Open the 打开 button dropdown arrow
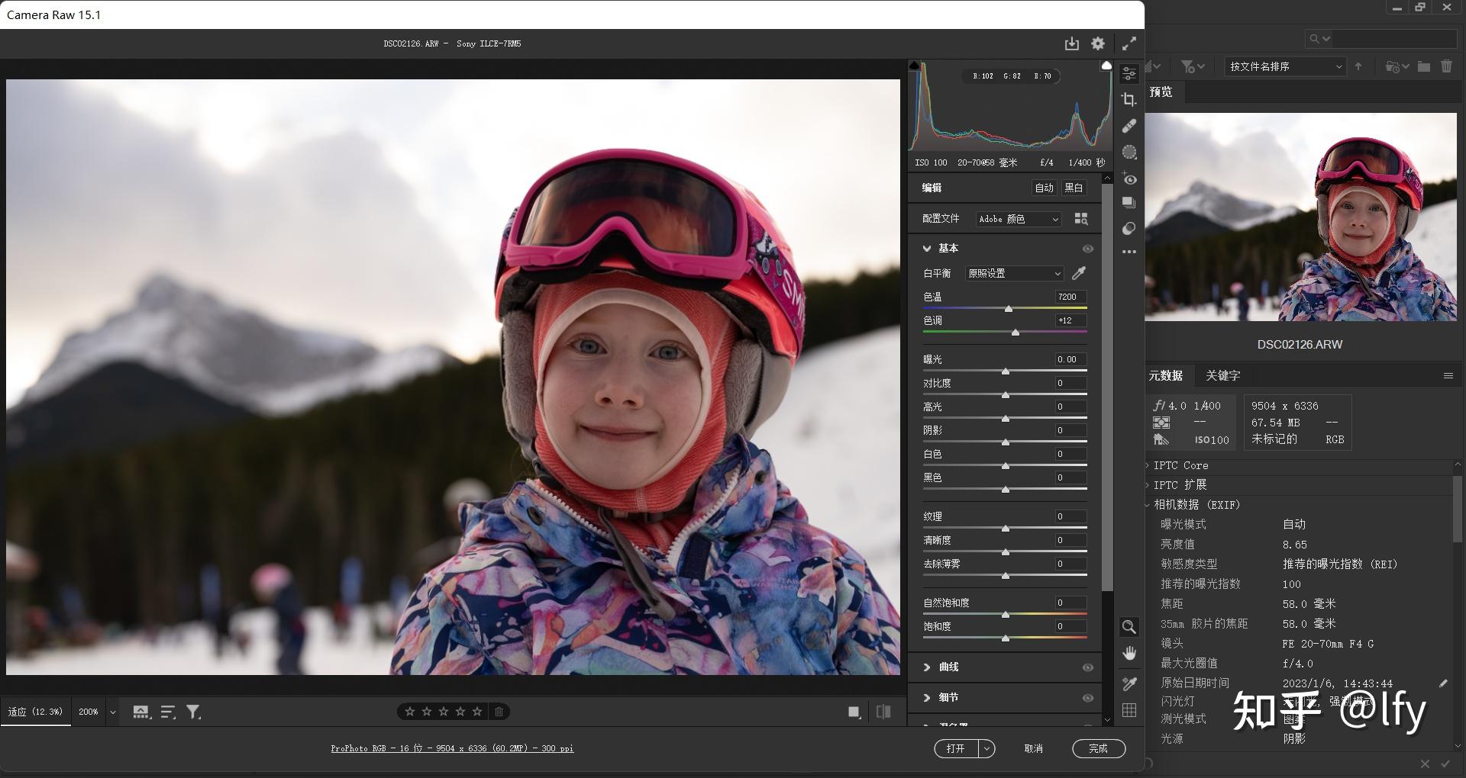This screenshot has width=1466, height=778. (x=986, y=749)
